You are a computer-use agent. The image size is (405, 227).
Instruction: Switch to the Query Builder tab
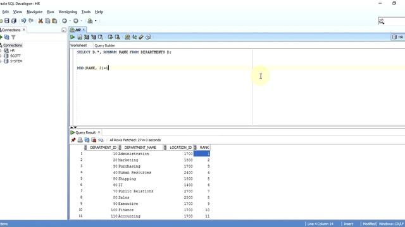pos(104,45)
